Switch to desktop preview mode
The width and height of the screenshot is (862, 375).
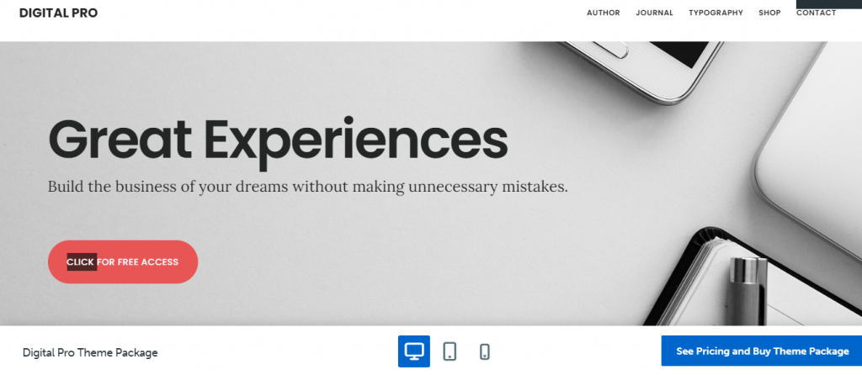[x=414, y=351]
